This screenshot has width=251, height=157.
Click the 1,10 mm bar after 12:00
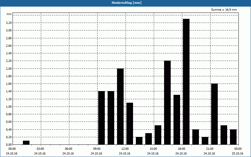click(130, 123)
